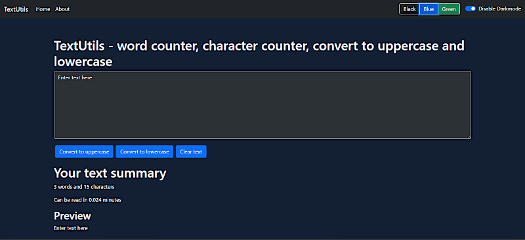Focus the large text input area
Viewport: 525px width, 240px height.
click(x=262, y=105)
